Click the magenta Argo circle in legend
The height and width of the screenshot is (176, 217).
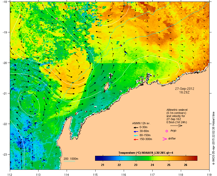pos(167,131)
